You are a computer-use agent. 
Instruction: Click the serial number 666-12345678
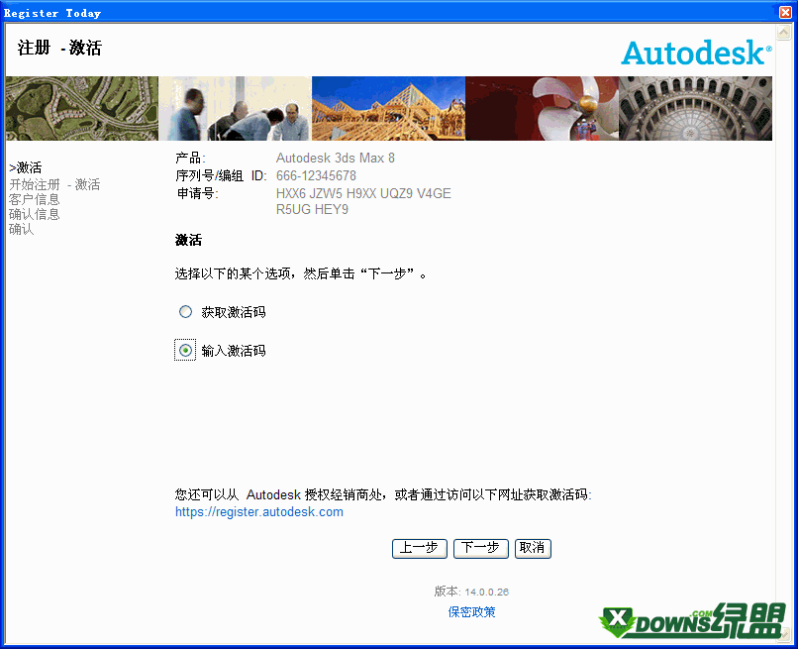(316, 175)
